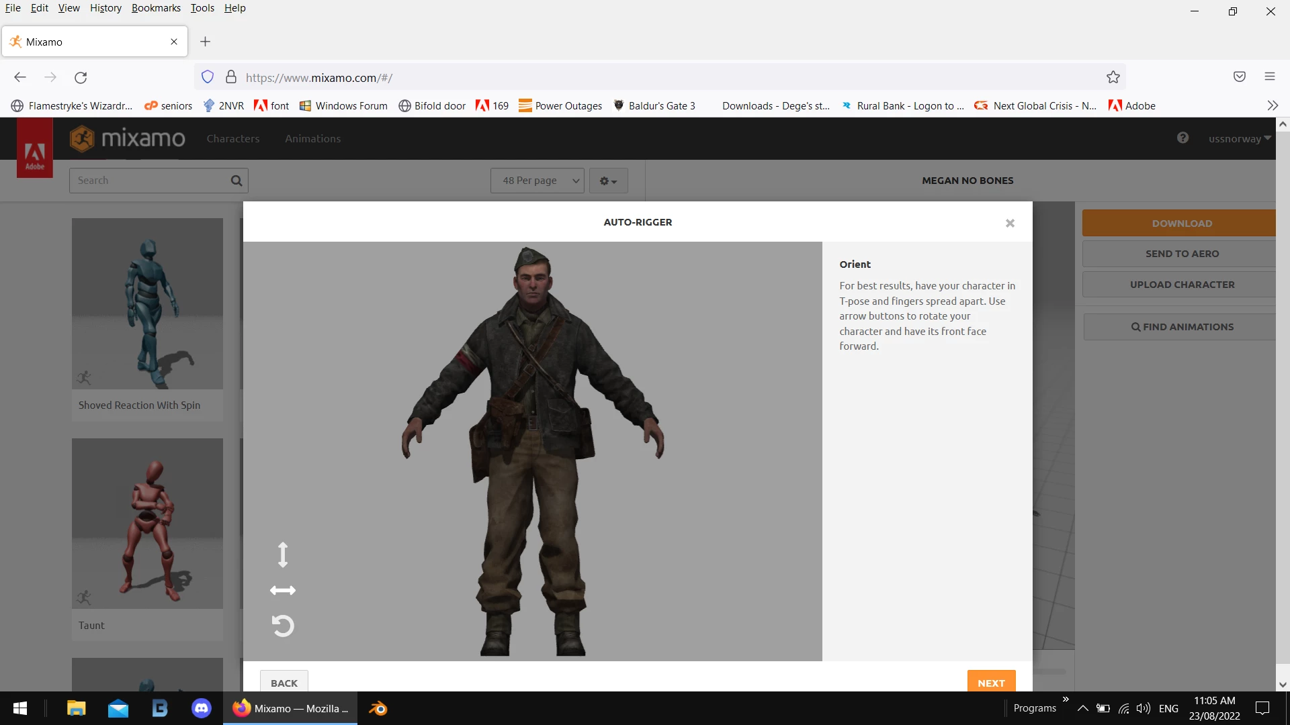Click the help question mark icon
Viewport: 1290px width, 725px height.
[1182, 138]
